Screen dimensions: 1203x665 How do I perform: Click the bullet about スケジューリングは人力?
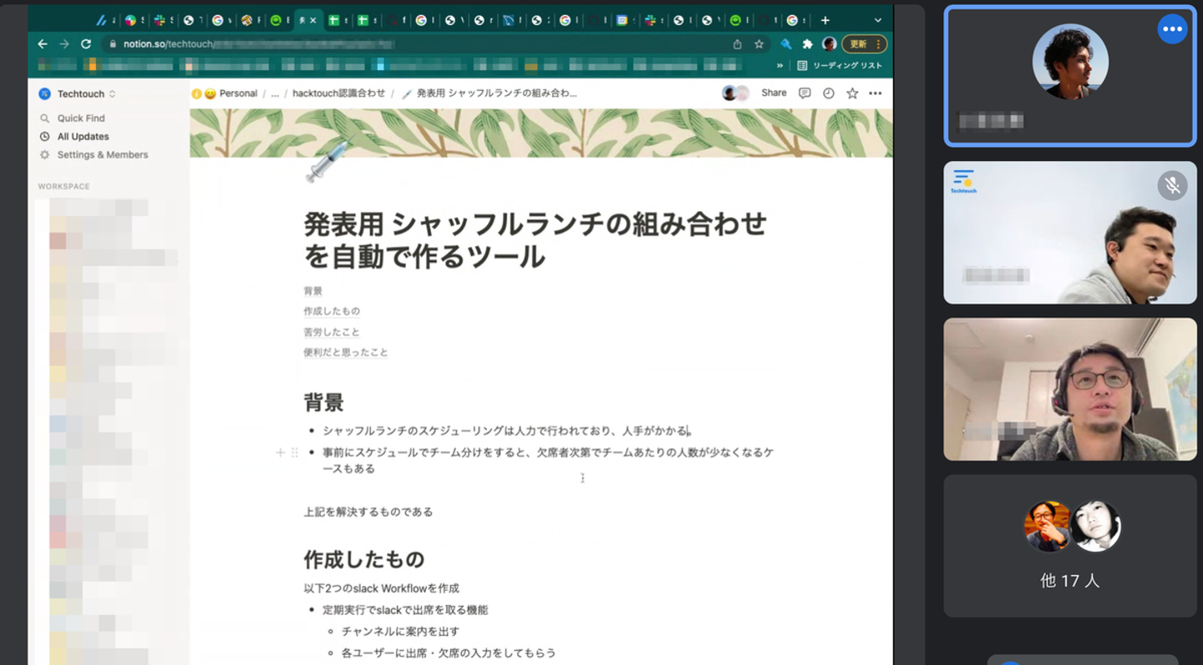point(506,431)
